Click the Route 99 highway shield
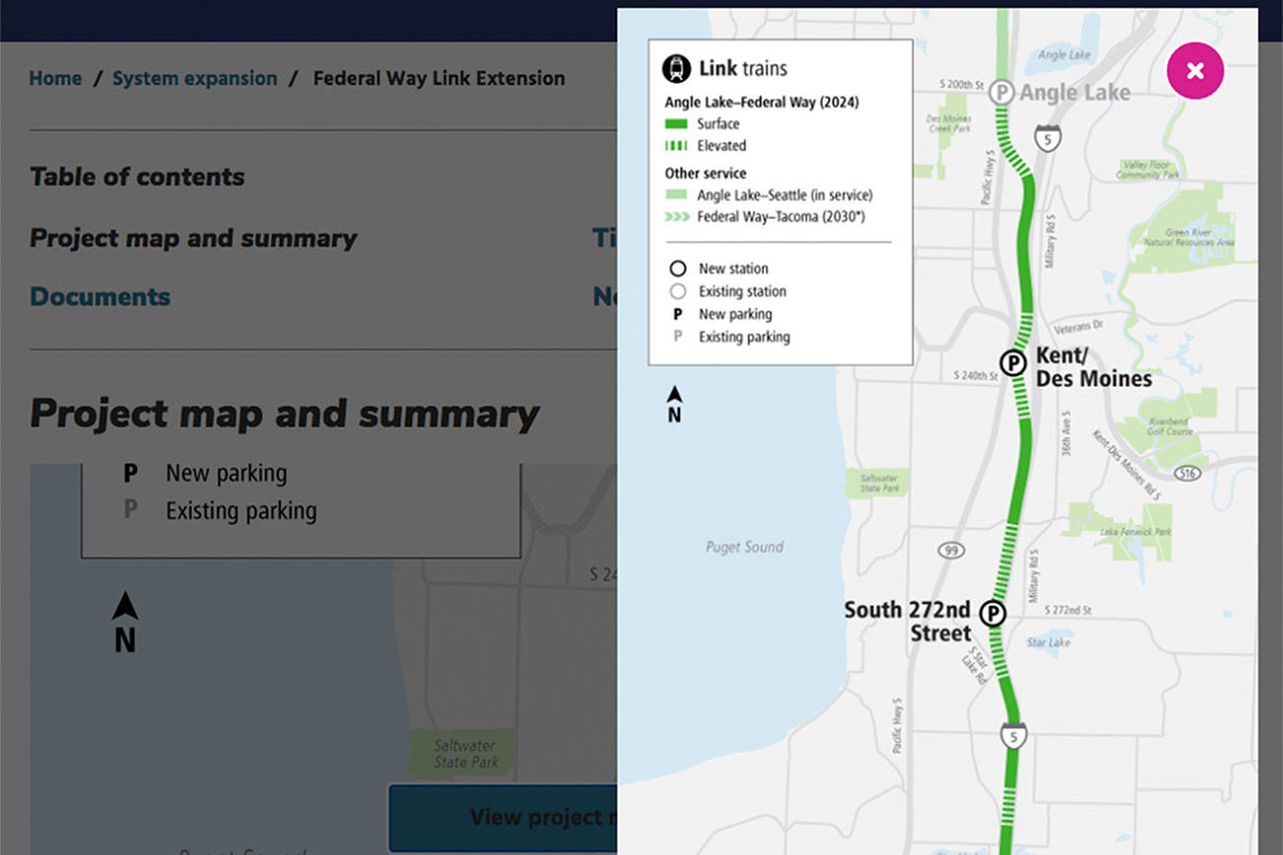 tap(950, 551)
